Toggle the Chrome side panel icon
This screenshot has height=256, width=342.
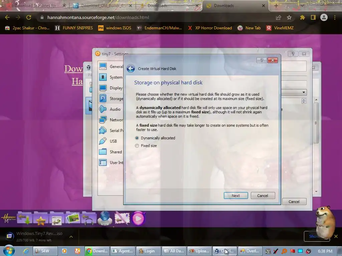pos(313,17)
